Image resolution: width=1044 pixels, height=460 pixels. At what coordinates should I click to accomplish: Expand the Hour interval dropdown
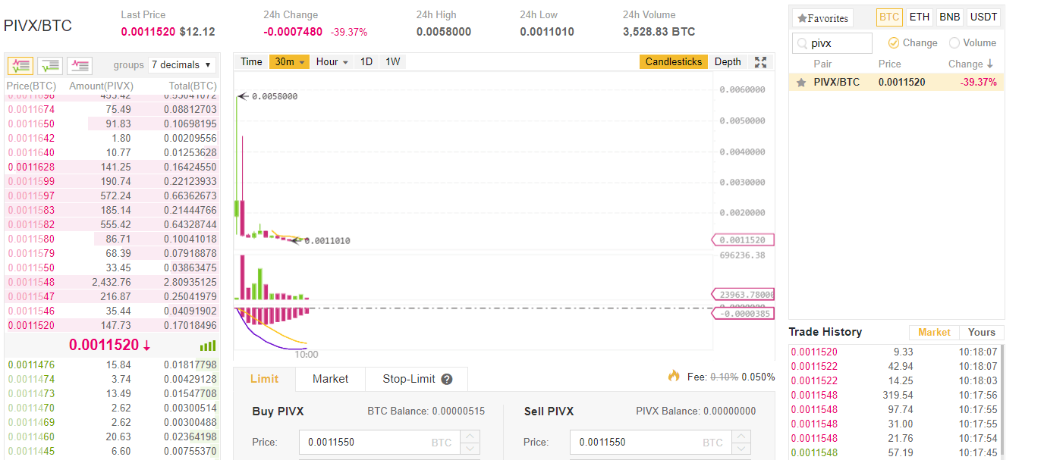pos(332,62)
